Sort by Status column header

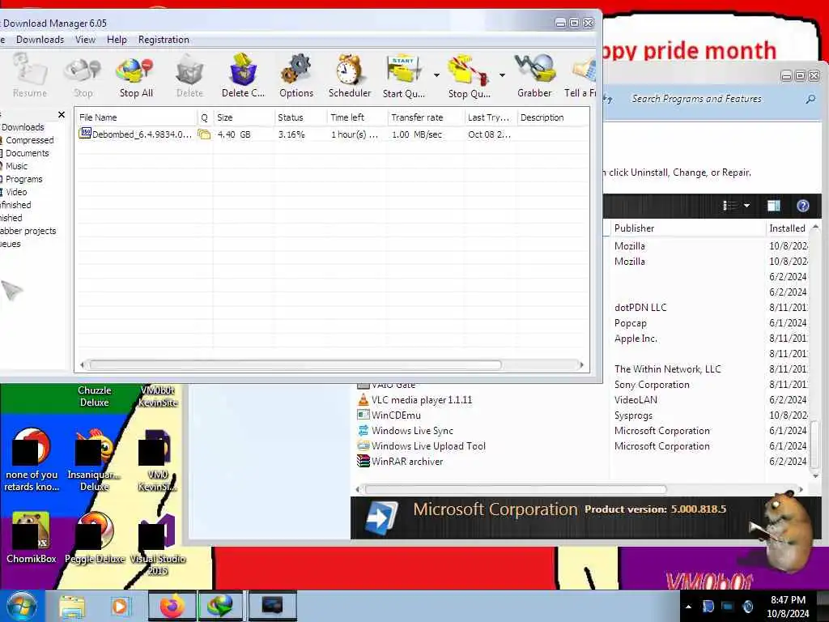(x=300, y=117)
